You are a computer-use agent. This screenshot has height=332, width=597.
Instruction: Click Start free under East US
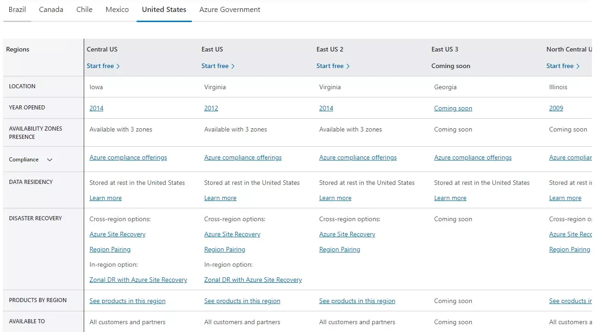(x=218, y=66)
